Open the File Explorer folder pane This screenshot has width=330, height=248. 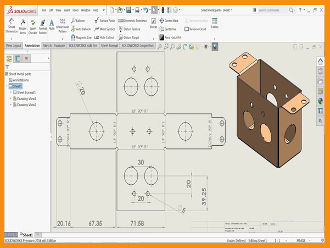point(320,81)
